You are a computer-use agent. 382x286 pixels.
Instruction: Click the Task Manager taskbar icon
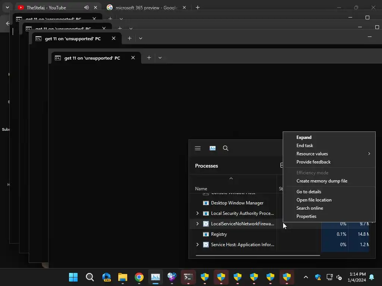tap(156, 277)
